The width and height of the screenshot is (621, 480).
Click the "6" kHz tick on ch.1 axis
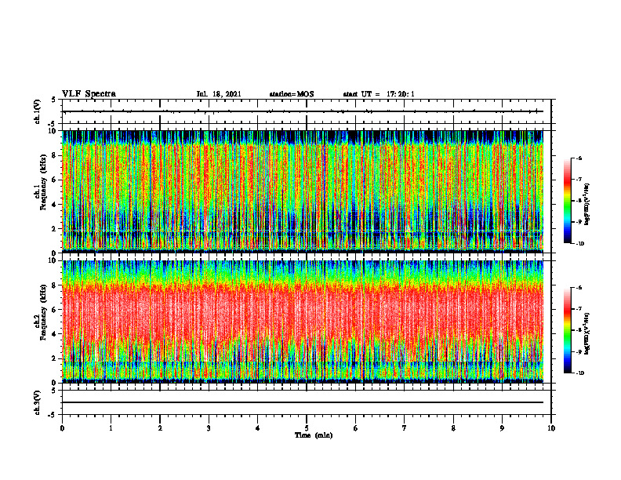[54, 180]
